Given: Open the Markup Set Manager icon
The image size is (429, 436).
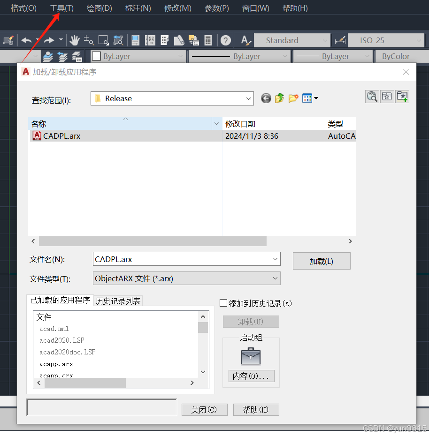Looking at the screenshot, I should [x=194, y=41].
